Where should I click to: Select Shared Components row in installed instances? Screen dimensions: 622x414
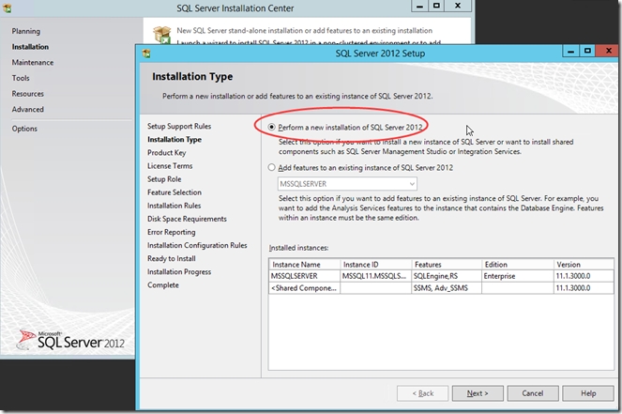pyautogui.click(x=441, y=288)
